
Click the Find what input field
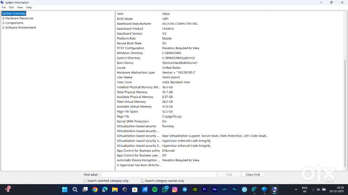click(158, 175)
